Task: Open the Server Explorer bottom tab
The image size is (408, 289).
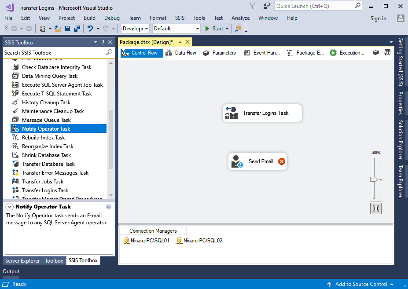Action: (22, 261)
